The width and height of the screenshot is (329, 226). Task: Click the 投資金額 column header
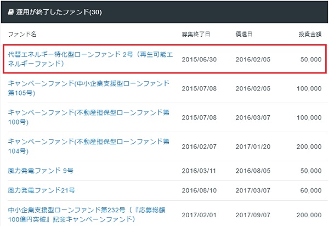(309, 34)
